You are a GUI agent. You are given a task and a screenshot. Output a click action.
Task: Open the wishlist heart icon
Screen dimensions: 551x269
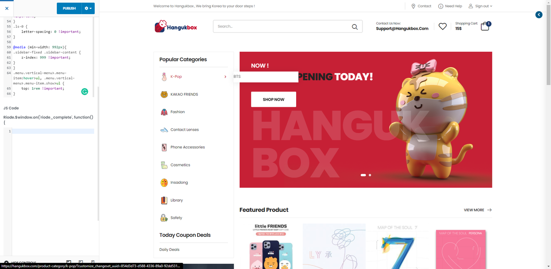[443, 26]
